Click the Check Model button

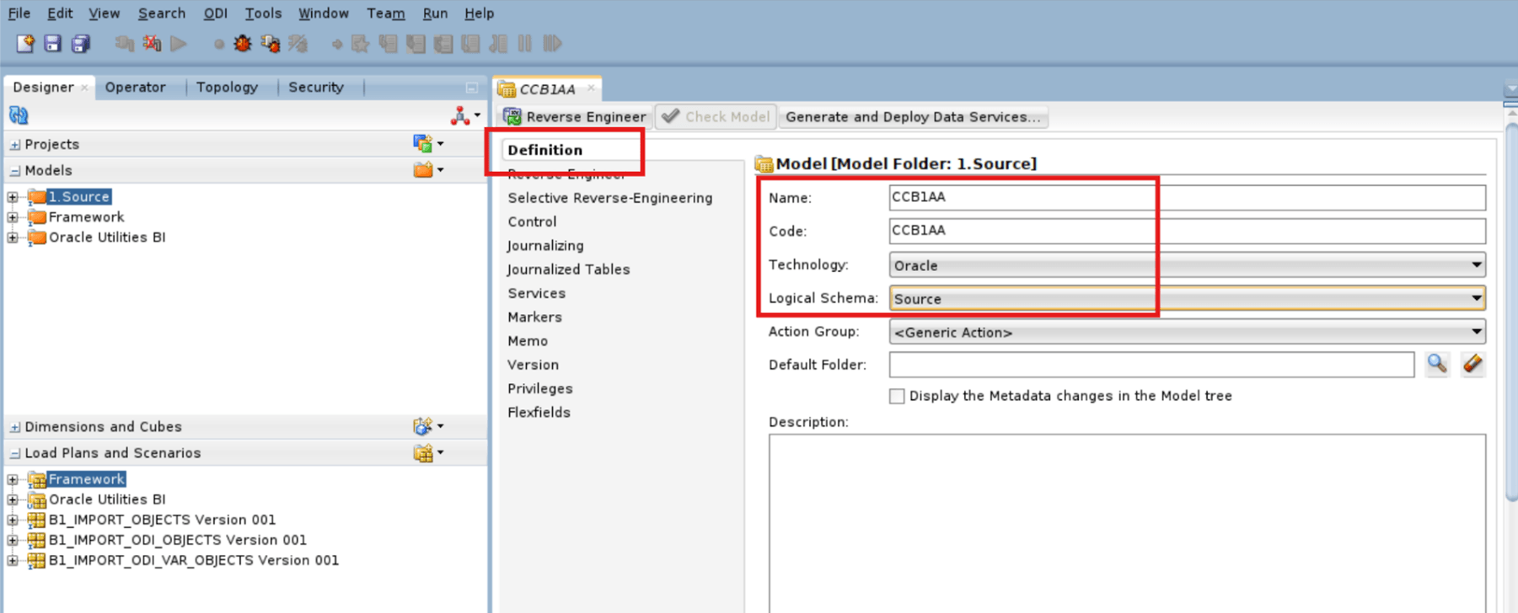(x=716, y=117)
